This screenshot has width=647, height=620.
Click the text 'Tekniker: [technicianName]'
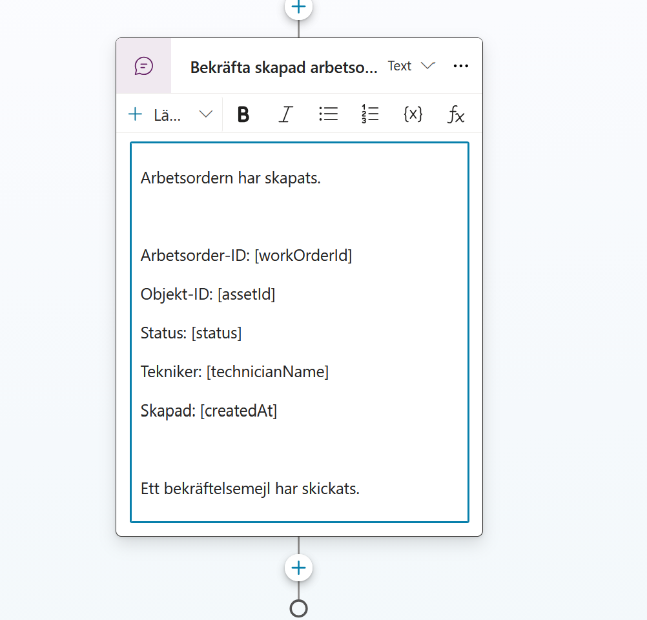click(x=235, y=372)
